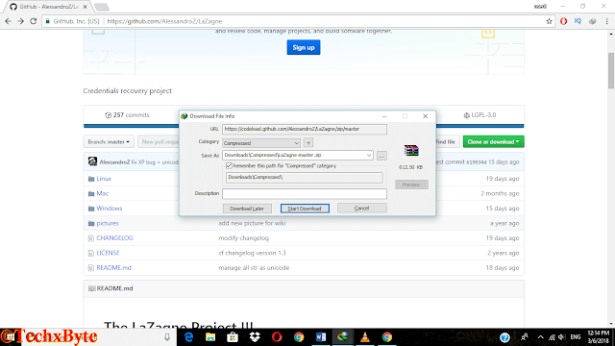
Task: Open the IQ extension icon
Action: (578, 21)
